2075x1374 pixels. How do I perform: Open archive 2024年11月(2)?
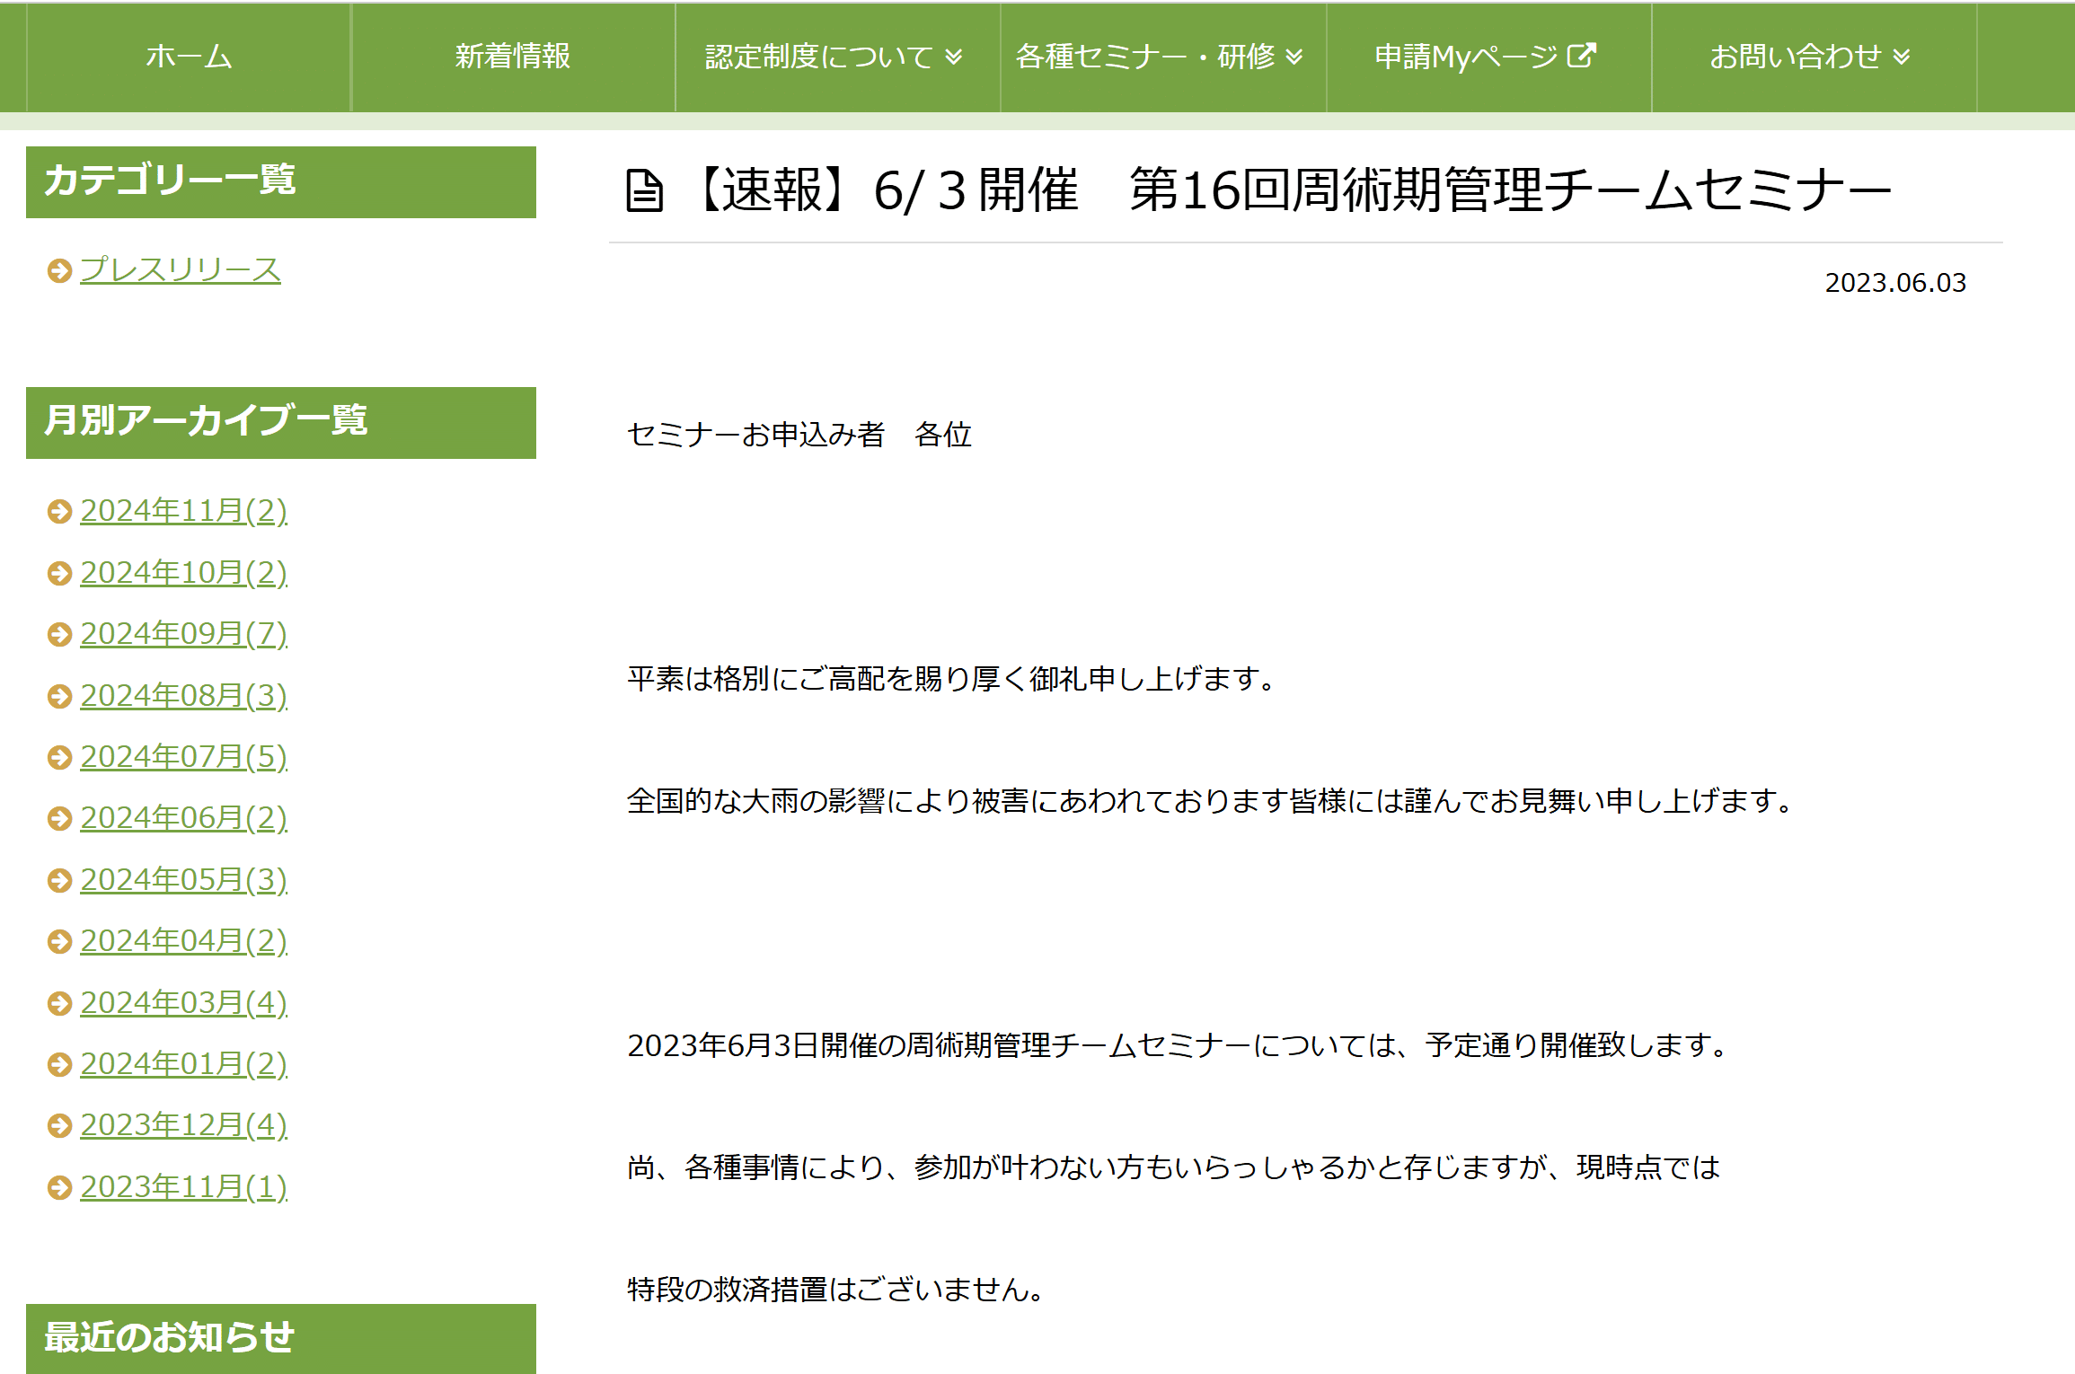(183, 510)
